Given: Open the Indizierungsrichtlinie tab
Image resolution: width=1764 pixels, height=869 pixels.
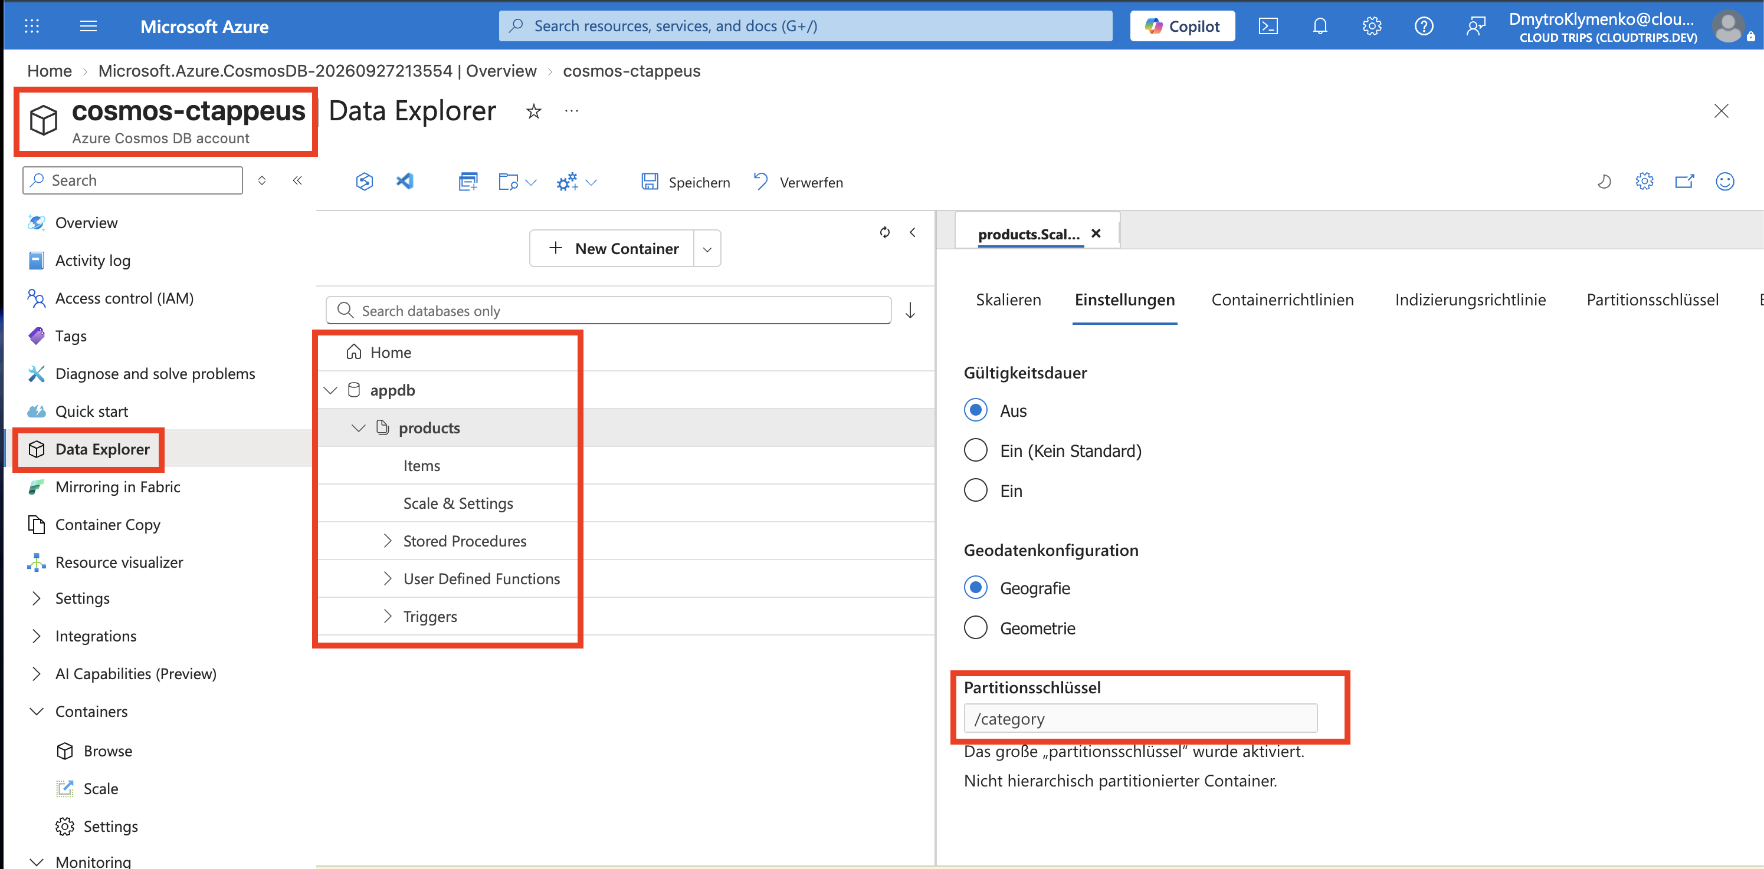Looking at the screenshot, I should tap(1470, 299).
